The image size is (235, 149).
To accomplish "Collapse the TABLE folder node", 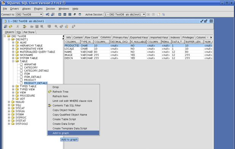I will pos(13,61).
